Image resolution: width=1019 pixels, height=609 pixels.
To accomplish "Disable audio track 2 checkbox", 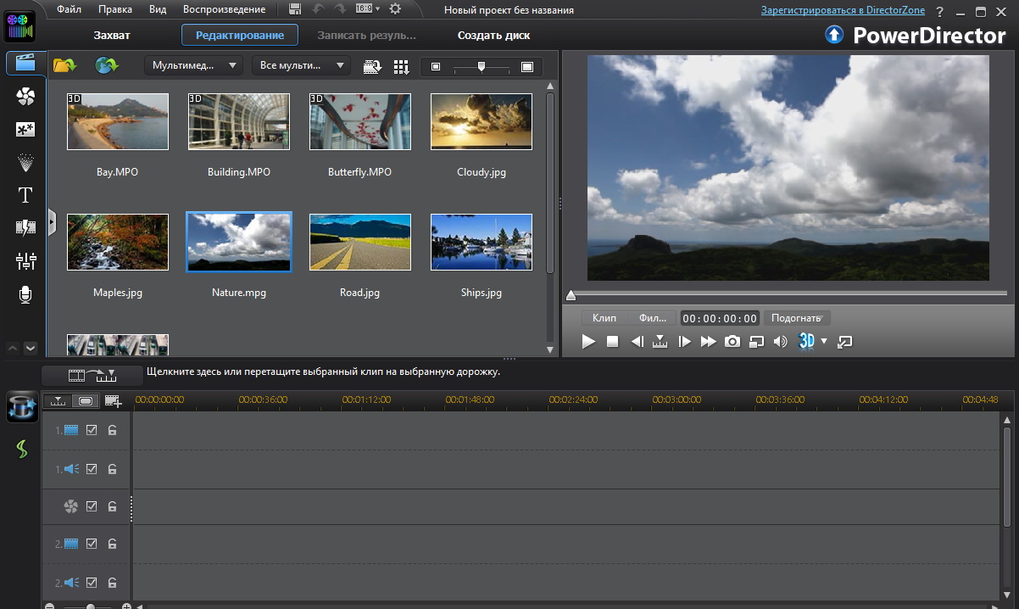I will coord(92,583).
